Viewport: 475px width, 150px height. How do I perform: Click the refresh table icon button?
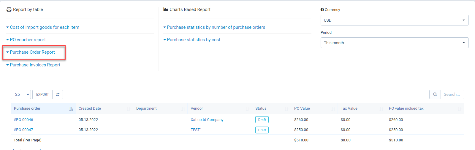pyautogui.click(x=58, y=95)
